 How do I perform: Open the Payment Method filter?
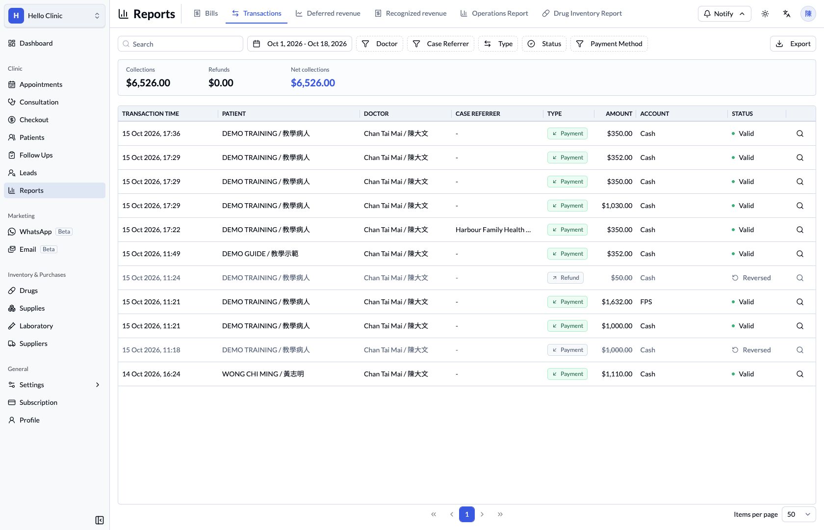(x=609, y=44)
